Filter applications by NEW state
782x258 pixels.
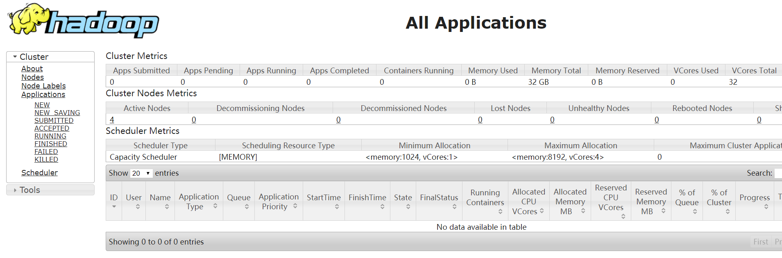(x=42, y=105)
